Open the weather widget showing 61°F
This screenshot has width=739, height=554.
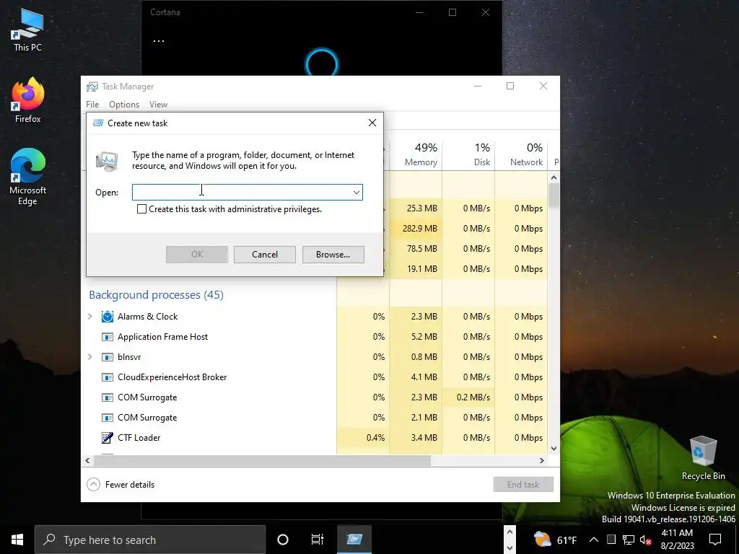[555, 540]
